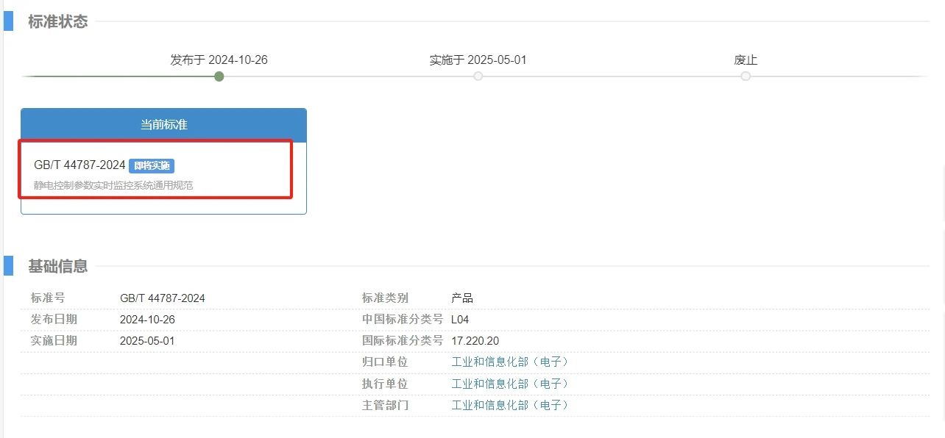Image resolution: width=945 pixels, height=438 pixels.
Task: Click the red highlighted standard box
Action: pyautogui.click(x=155, y=170)
